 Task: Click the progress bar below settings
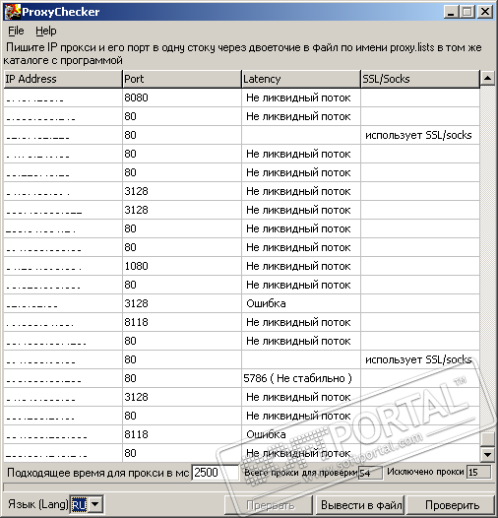pyautogui.click(x=249, y=486)
